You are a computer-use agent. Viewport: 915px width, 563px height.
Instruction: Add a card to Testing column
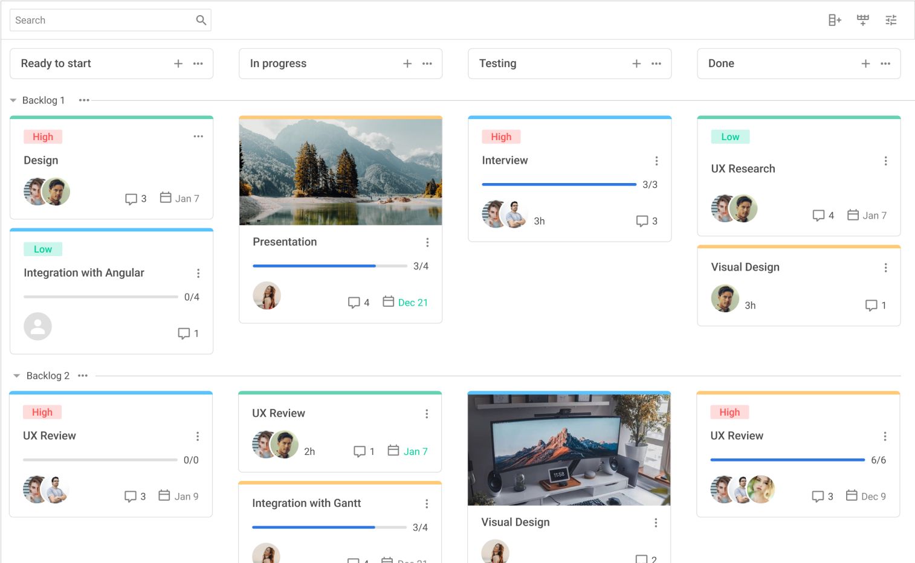click(636, 63)
